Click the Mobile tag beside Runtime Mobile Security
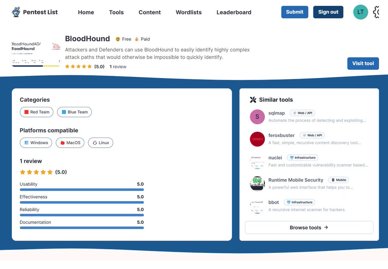 [339, 180]
